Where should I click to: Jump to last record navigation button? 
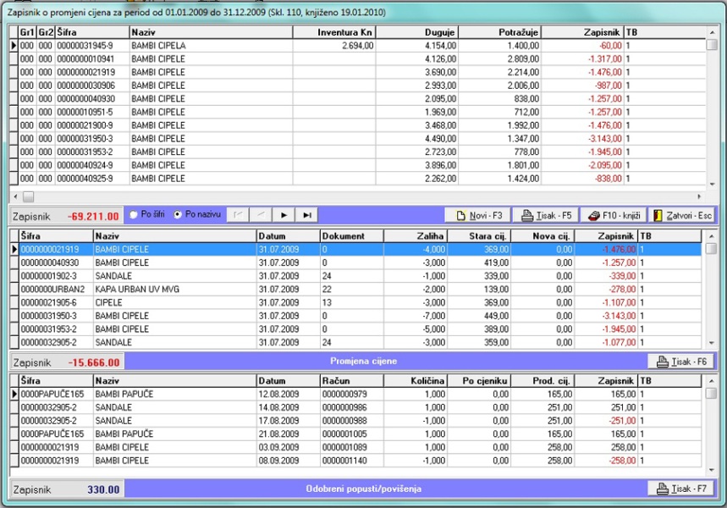306,215
